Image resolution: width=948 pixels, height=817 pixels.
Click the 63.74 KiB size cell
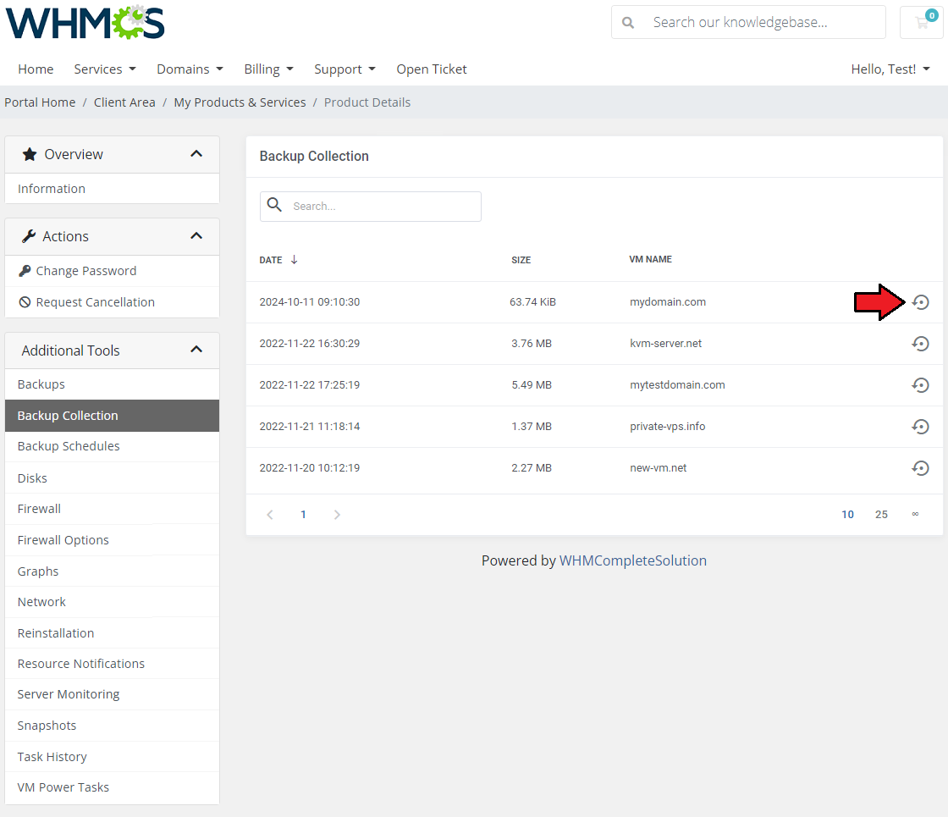(x=532, y=301)
